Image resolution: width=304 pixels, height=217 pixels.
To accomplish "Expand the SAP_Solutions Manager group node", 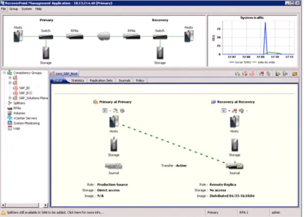I will point(10,98).
